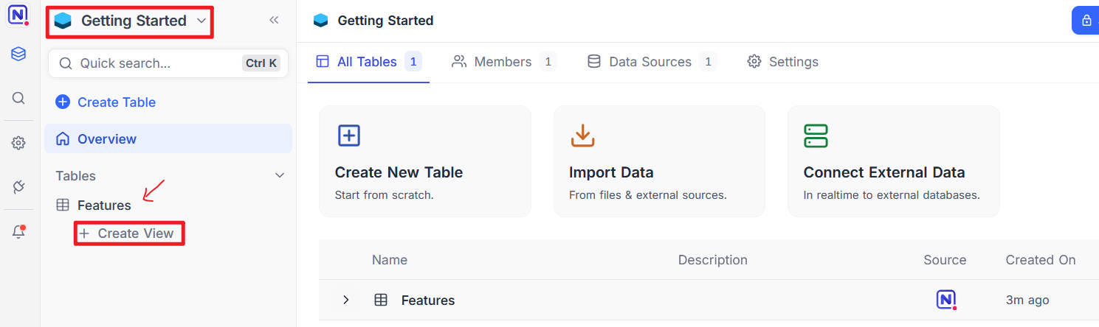Viewport: 1099px width, 327px height.
Task: Switch to the Members tab
Action: [x=503, y=62]
